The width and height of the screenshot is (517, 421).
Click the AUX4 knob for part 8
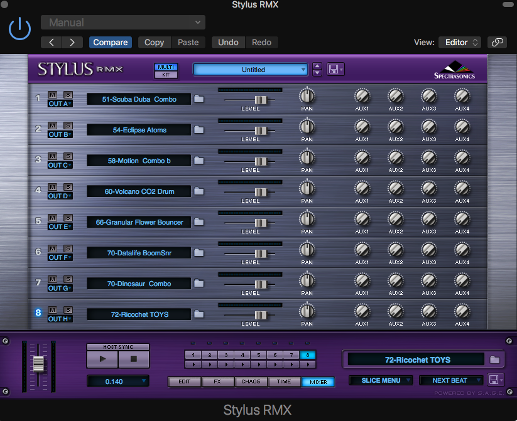(462, 311)
